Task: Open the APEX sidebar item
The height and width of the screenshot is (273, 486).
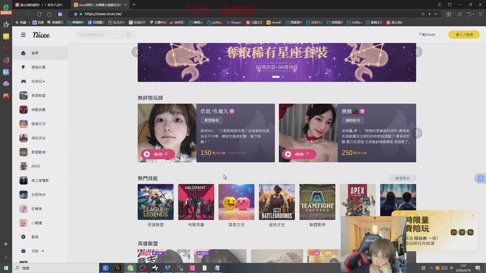Action: [x=40, y=166]
